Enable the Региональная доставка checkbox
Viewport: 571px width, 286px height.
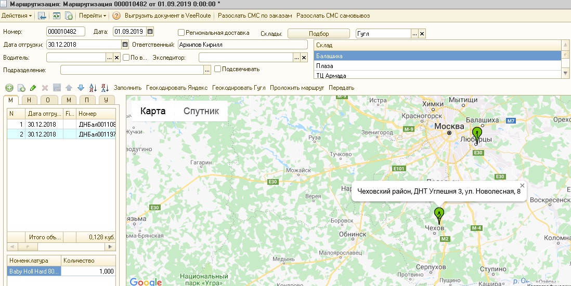(x=181, y=33)
